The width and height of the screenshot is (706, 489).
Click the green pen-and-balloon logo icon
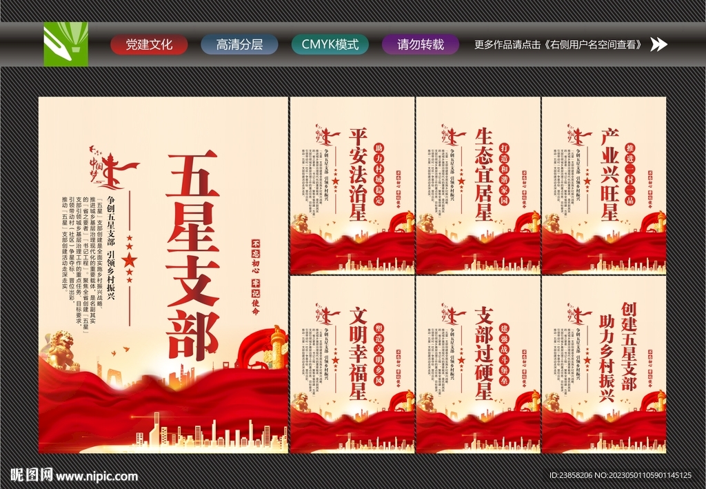[x=65, y=45]
